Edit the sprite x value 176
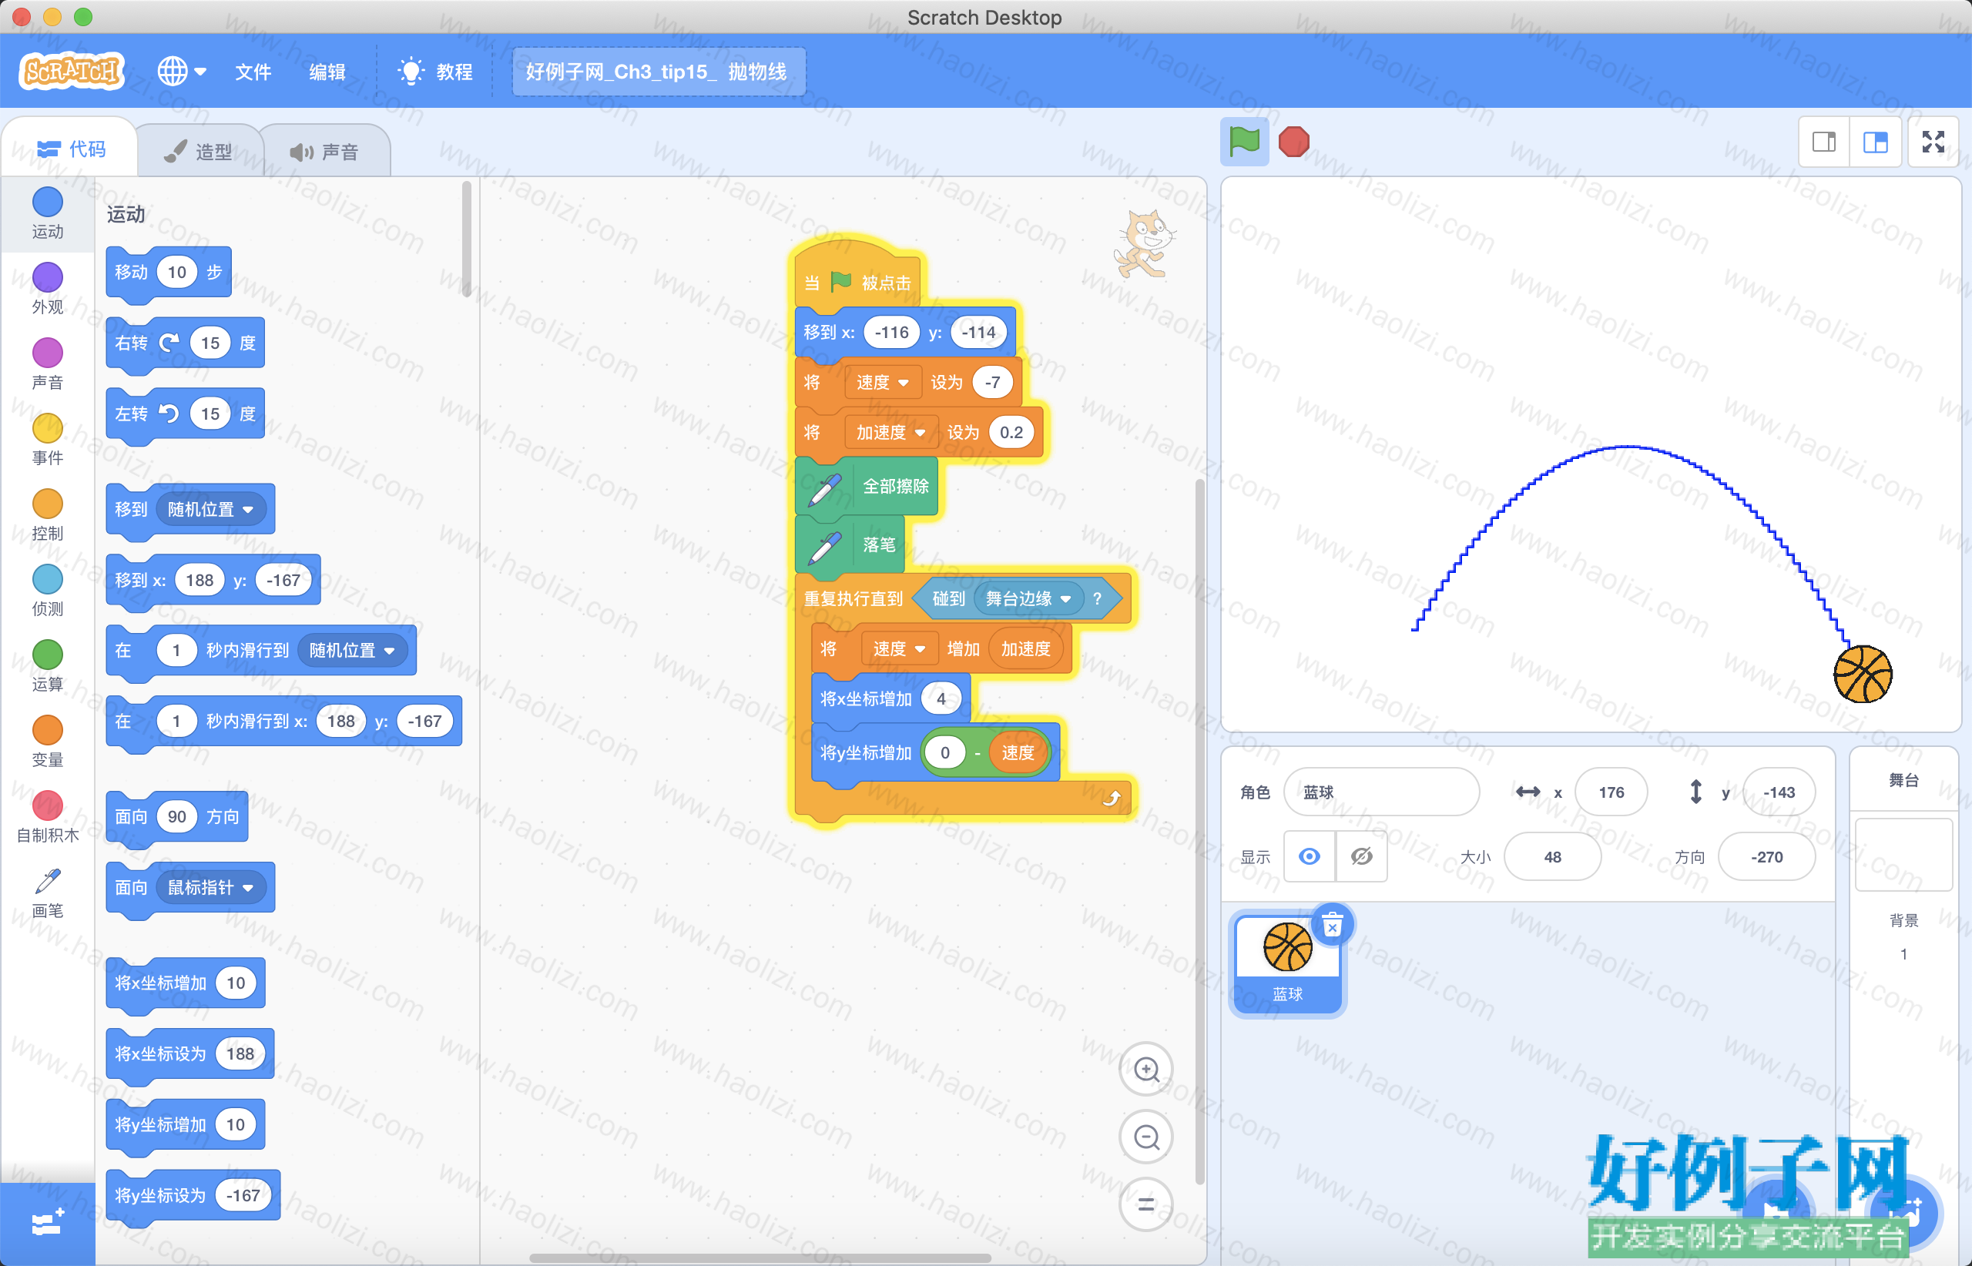 1611,792
